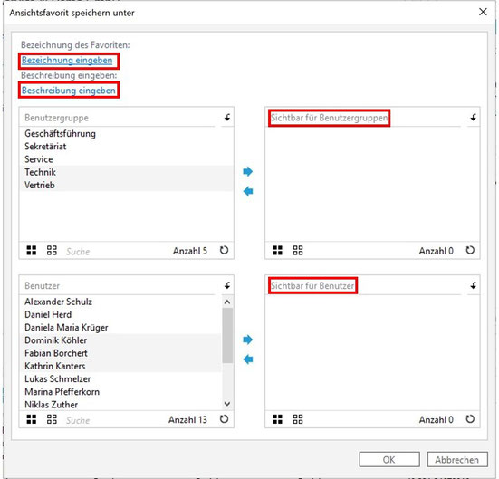
Task: Refresh the Benutzergruppe list
Action: pyautogui.click(x=224, y=250)
